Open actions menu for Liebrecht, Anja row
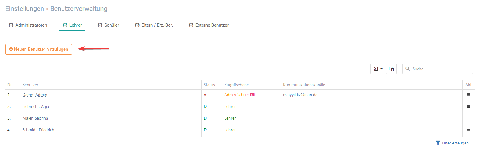 tap(468, 106)
